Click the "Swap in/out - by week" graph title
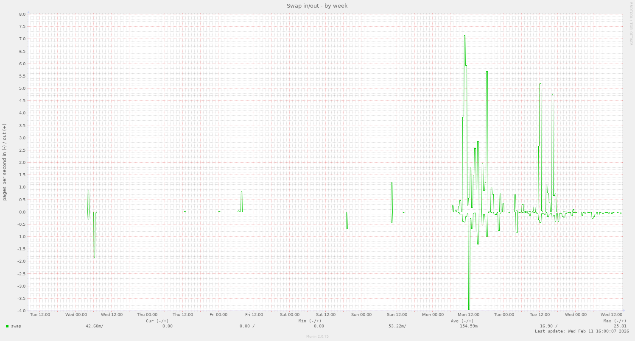Screen dimensions: 635x341 tap(317, 6)
